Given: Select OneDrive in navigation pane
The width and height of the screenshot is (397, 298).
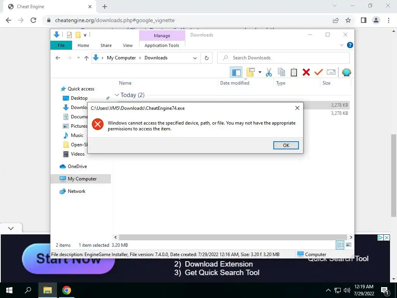Looking at the screenshot, I should (77, 166).
